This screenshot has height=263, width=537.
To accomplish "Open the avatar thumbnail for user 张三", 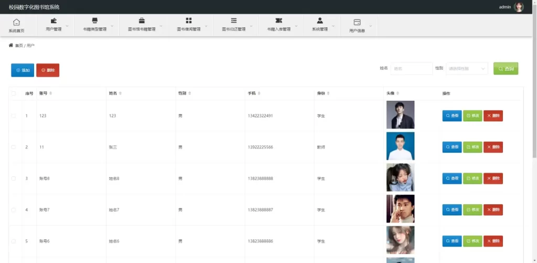I will [x=400, y=146].
